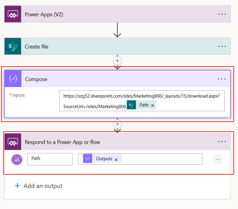Click the Respond to Power App icon
The height and width of the screenshot is (209, 238).
point(13,142)
